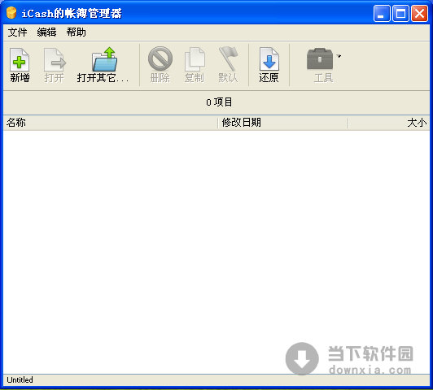Maximize the iCash window
The height and width of the screenshot is (390, 433).
400,13
